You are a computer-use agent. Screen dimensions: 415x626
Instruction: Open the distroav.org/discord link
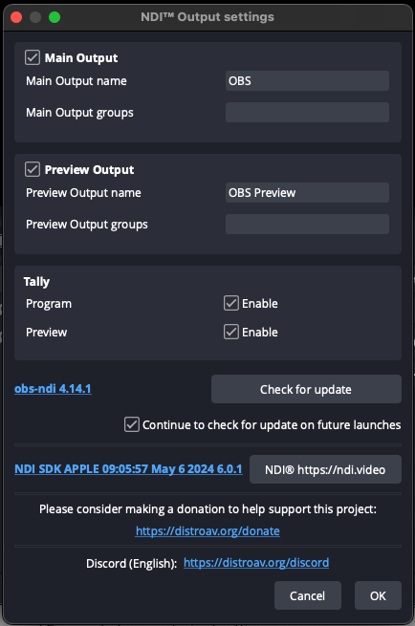tap(256, 563)
